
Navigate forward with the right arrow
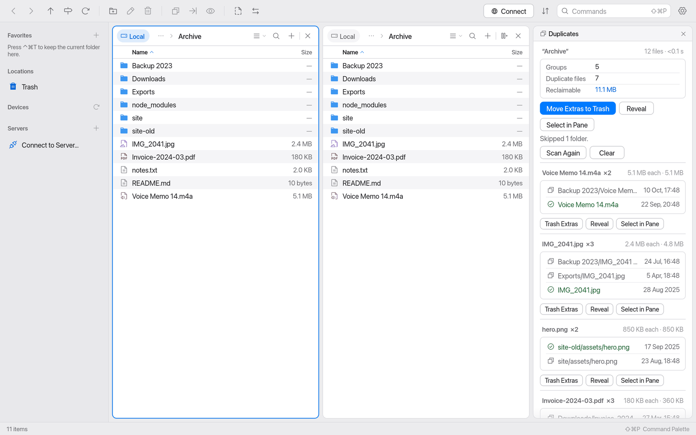(31, 11)
